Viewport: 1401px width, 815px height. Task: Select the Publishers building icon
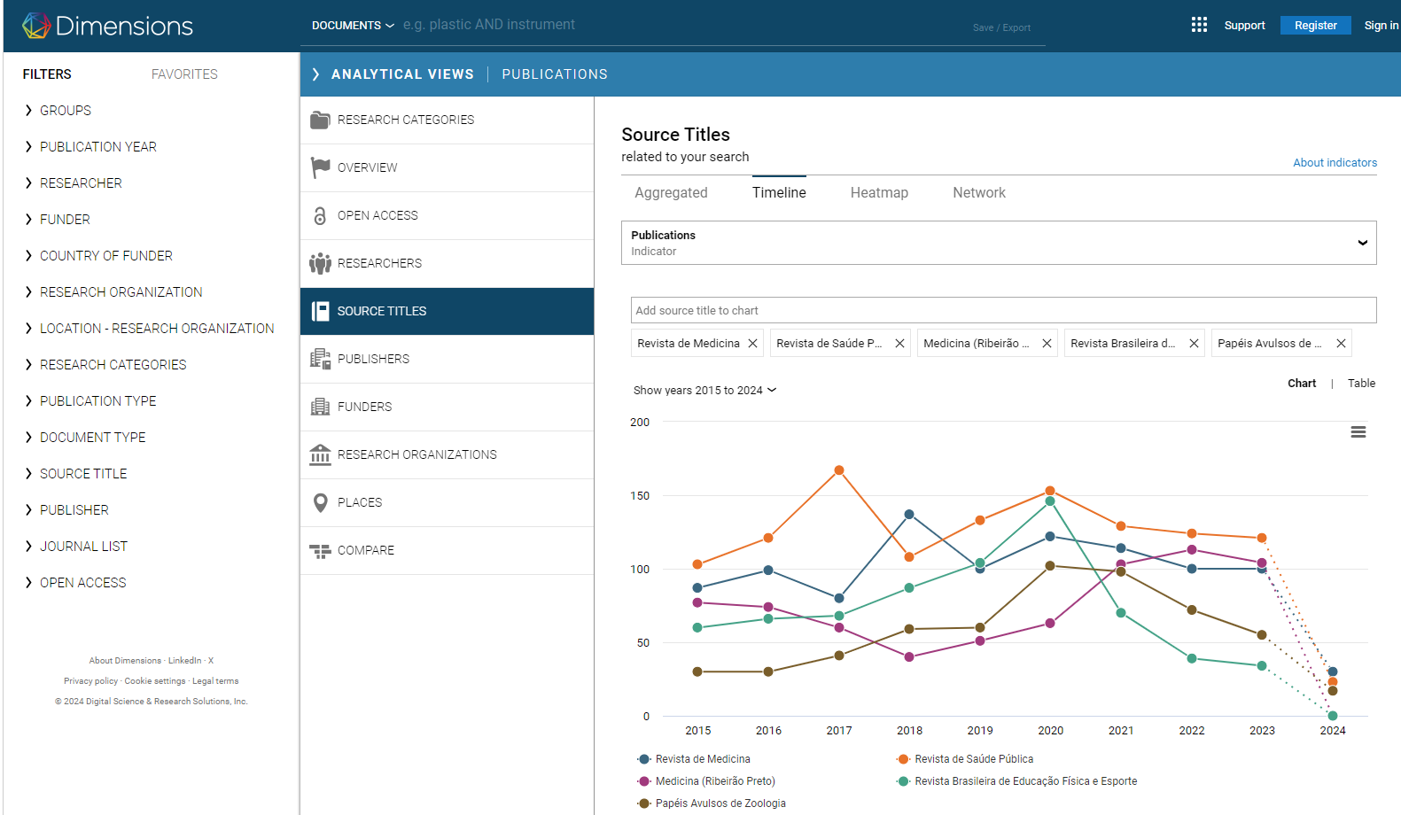[x=320, y=359]
